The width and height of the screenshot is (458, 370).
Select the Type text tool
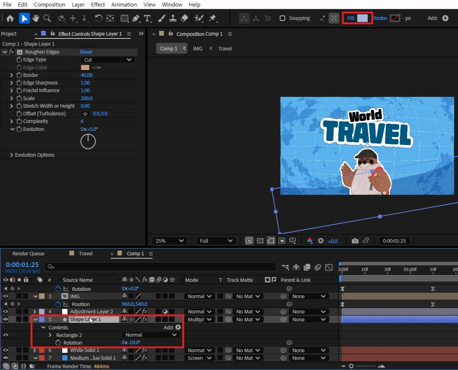coord(147,18)
